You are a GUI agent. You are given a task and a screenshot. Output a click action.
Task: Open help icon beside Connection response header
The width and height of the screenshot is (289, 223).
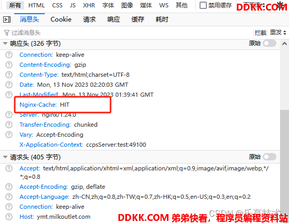point(9,55)
